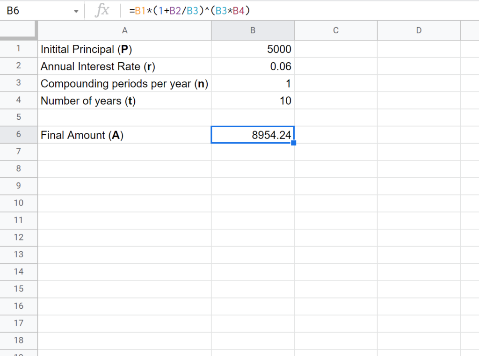Click the B6 cell fill handle
This screenshot has height=356, width=479.
(293, 142)
